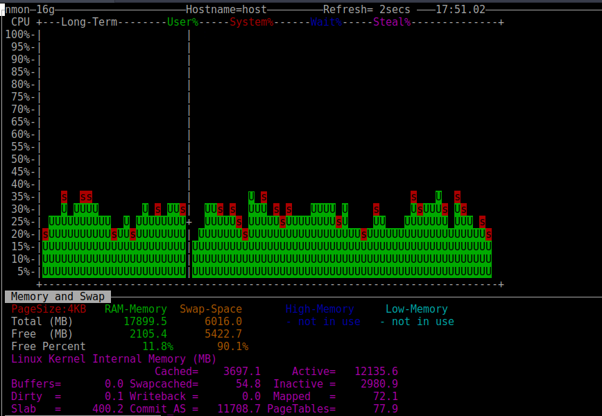Select the Commit_AS memory value
Image resolution: width=602 pixels, height=416 pixels.
(239, 408)
